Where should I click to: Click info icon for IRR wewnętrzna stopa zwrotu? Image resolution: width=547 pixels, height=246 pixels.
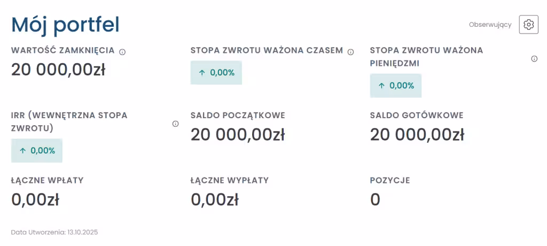tap(175, 124)
